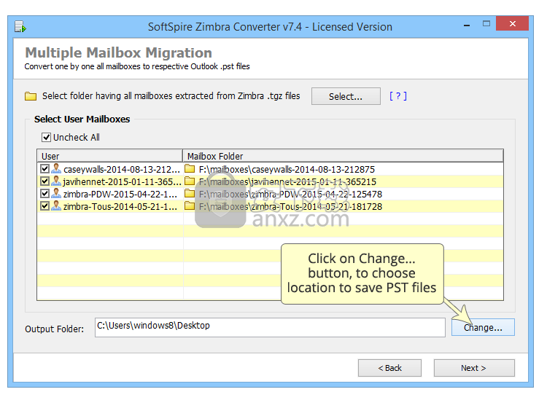Toggle the Uncheck All checkbox
The width and height of the screenshot is (547, 400).
point(46,137)
